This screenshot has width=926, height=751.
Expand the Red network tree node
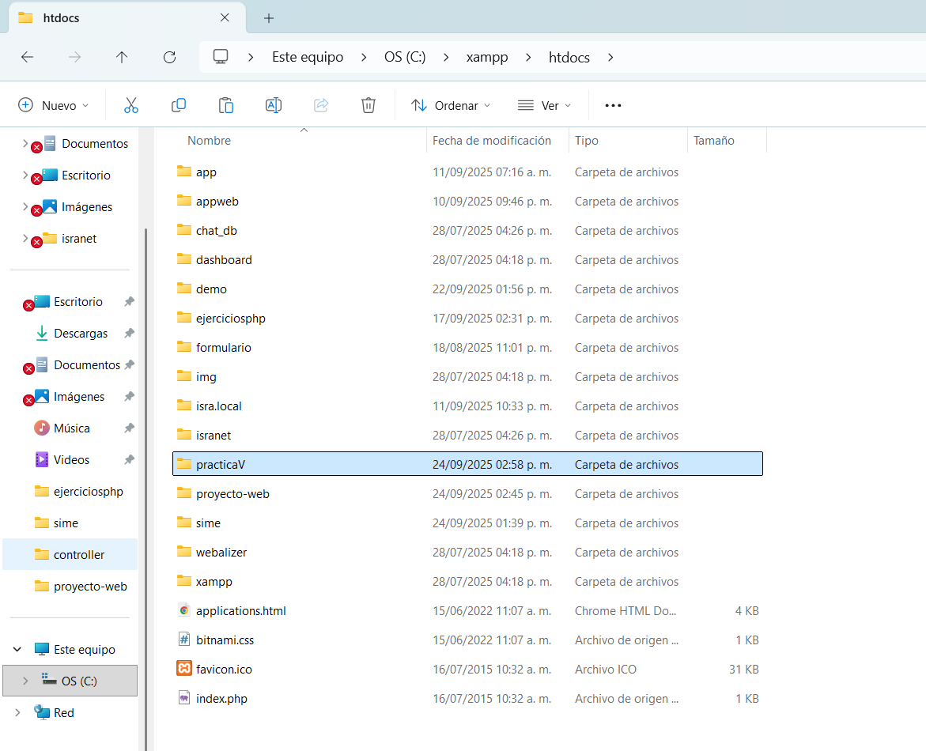pos(17,712)
